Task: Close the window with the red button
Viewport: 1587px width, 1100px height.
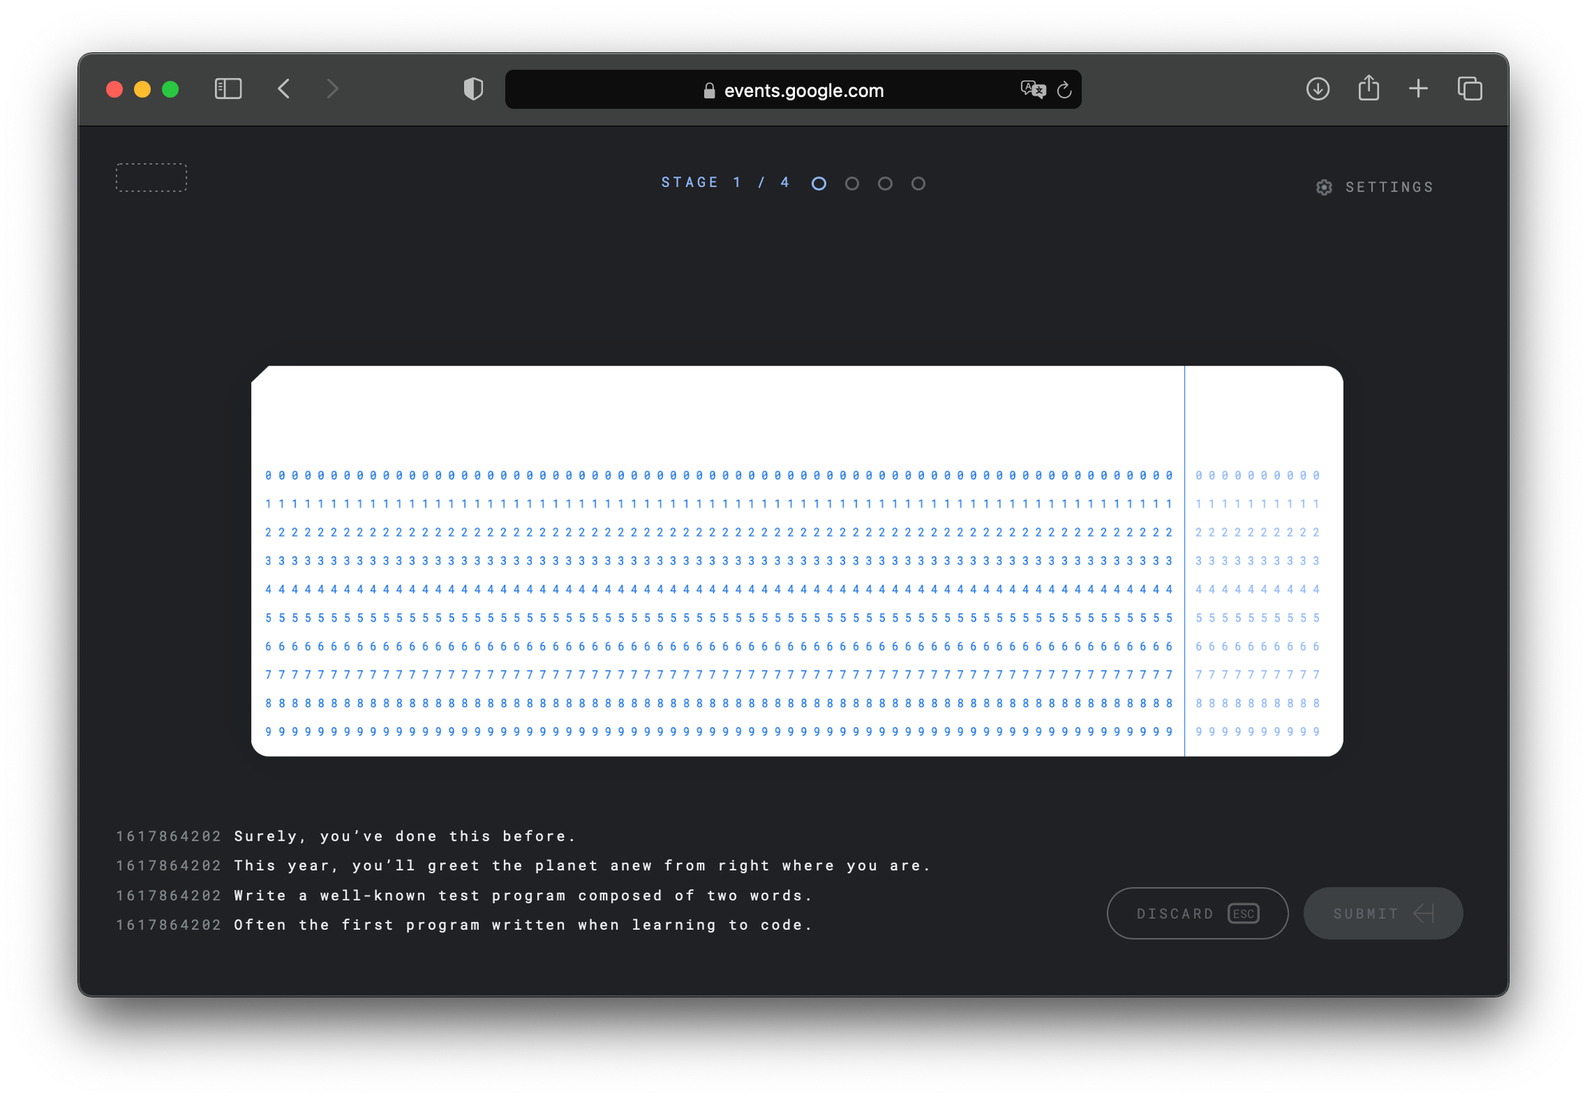Action: coord(114,89)
